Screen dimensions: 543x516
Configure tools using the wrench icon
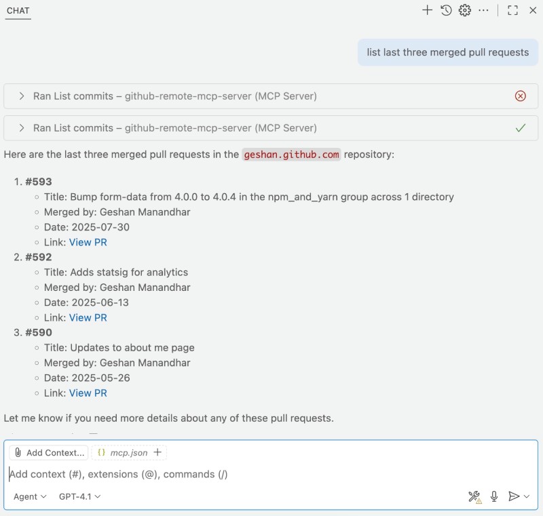(474, 496)
